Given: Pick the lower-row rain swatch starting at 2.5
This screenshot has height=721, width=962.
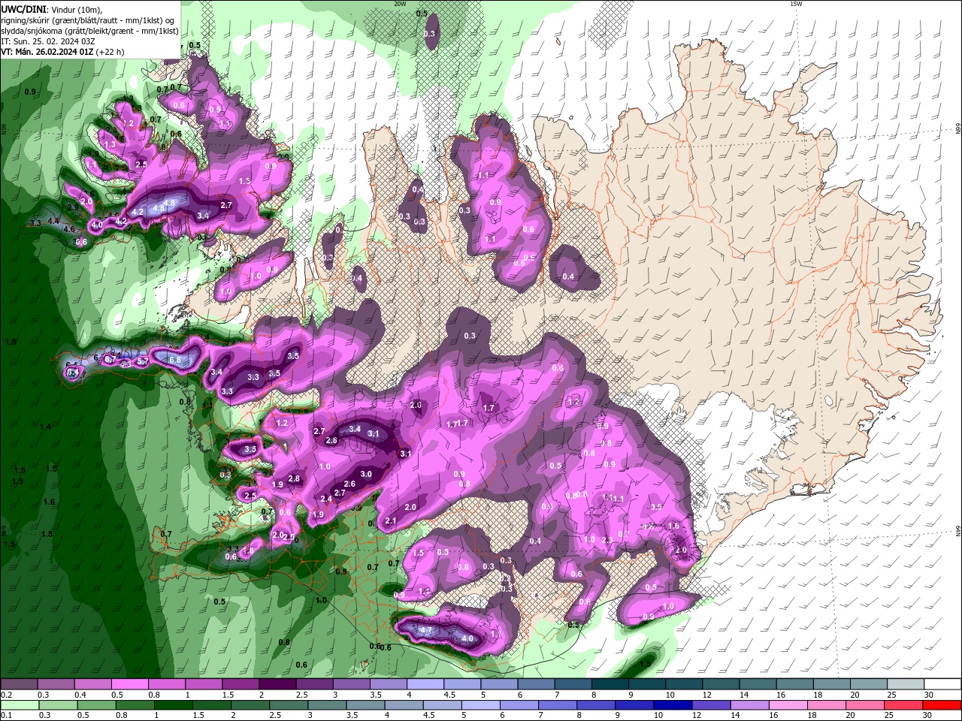Looking at the screenshot, I should click(x=289, y=705).
